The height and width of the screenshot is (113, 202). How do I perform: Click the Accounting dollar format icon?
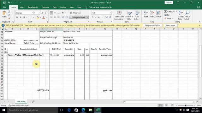[x=92, y=17]
